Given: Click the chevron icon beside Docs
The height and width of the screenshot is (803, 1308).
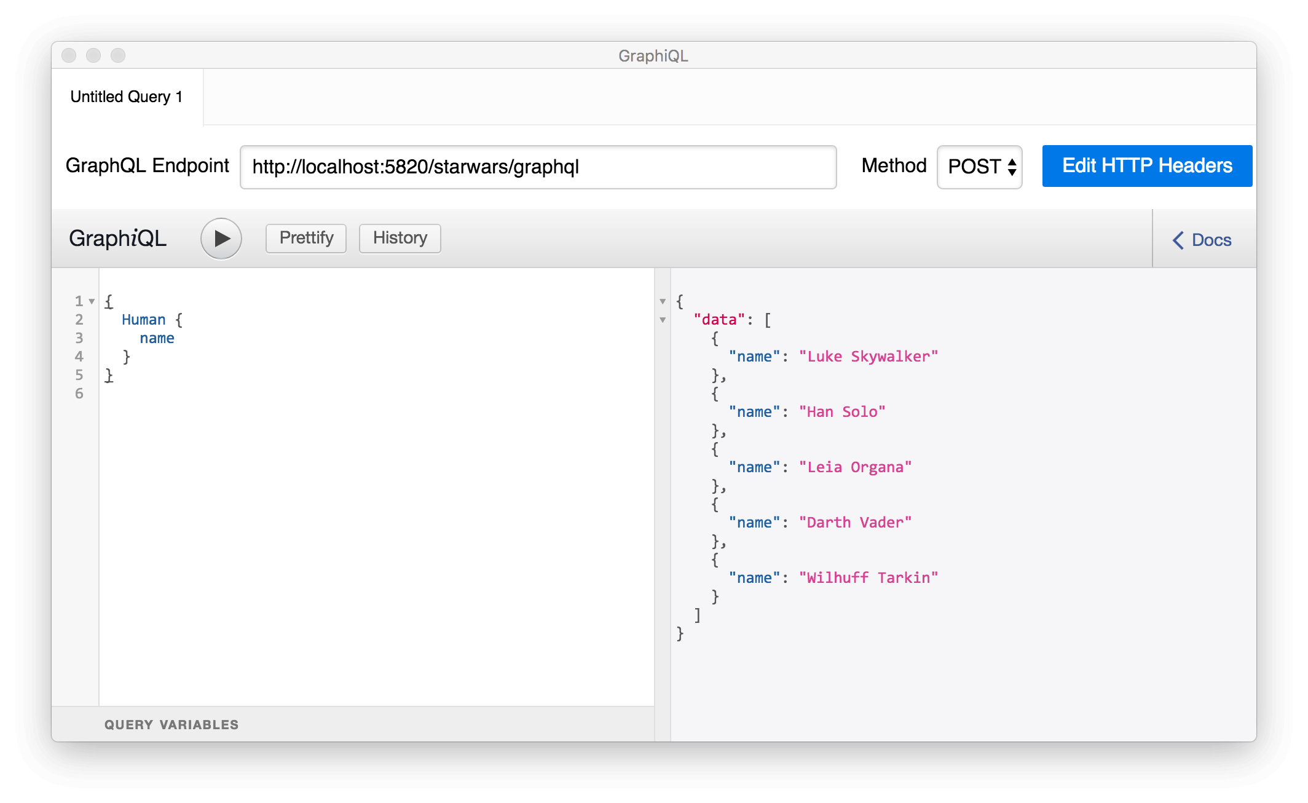Looking at the screenshot, I should pyautogui.click(x=1178, y=240).
